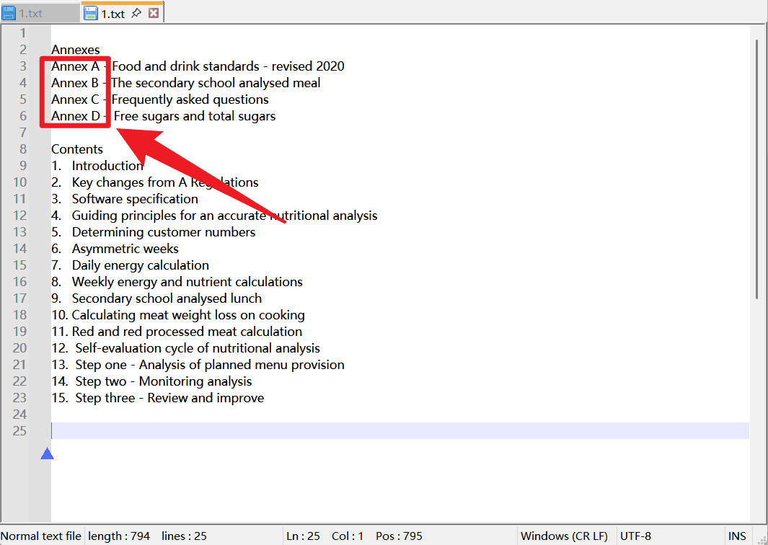The height and width of the screenshot is (545, 768).
Task: Click 'Red and red processed meat calculation' line
Action: point(187,332)
